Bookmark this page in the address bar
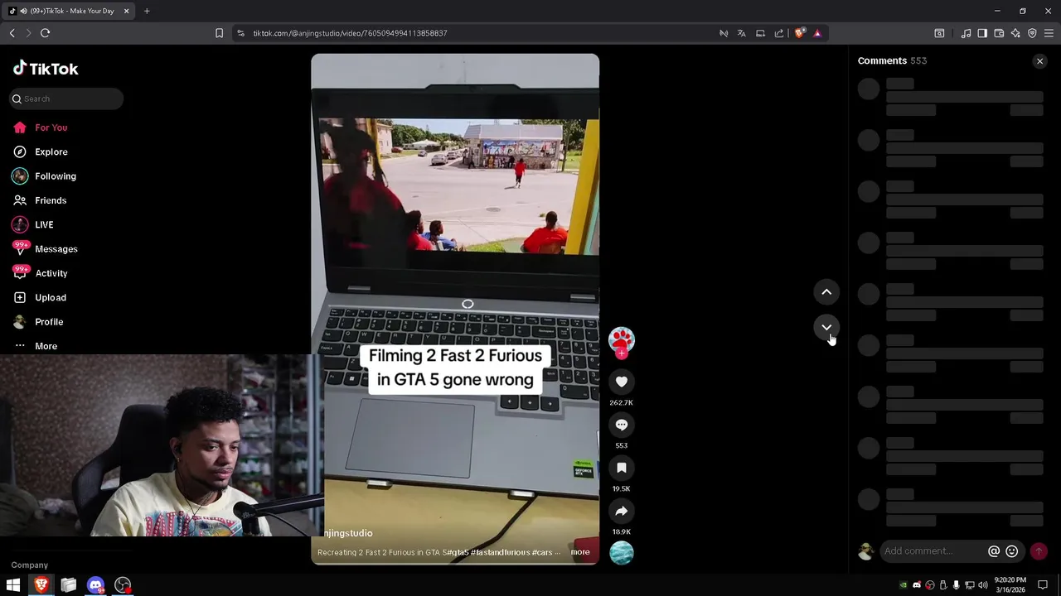This screenshot has height=596, width=1061. pyautogui.click(x=219, y=33)
